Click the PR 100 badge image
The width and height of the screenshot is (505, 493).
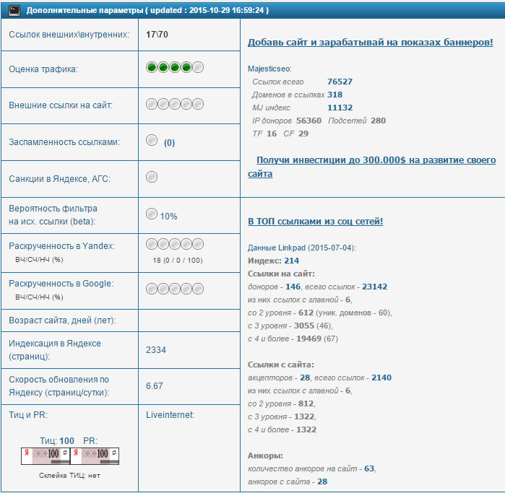coord(95,456)
